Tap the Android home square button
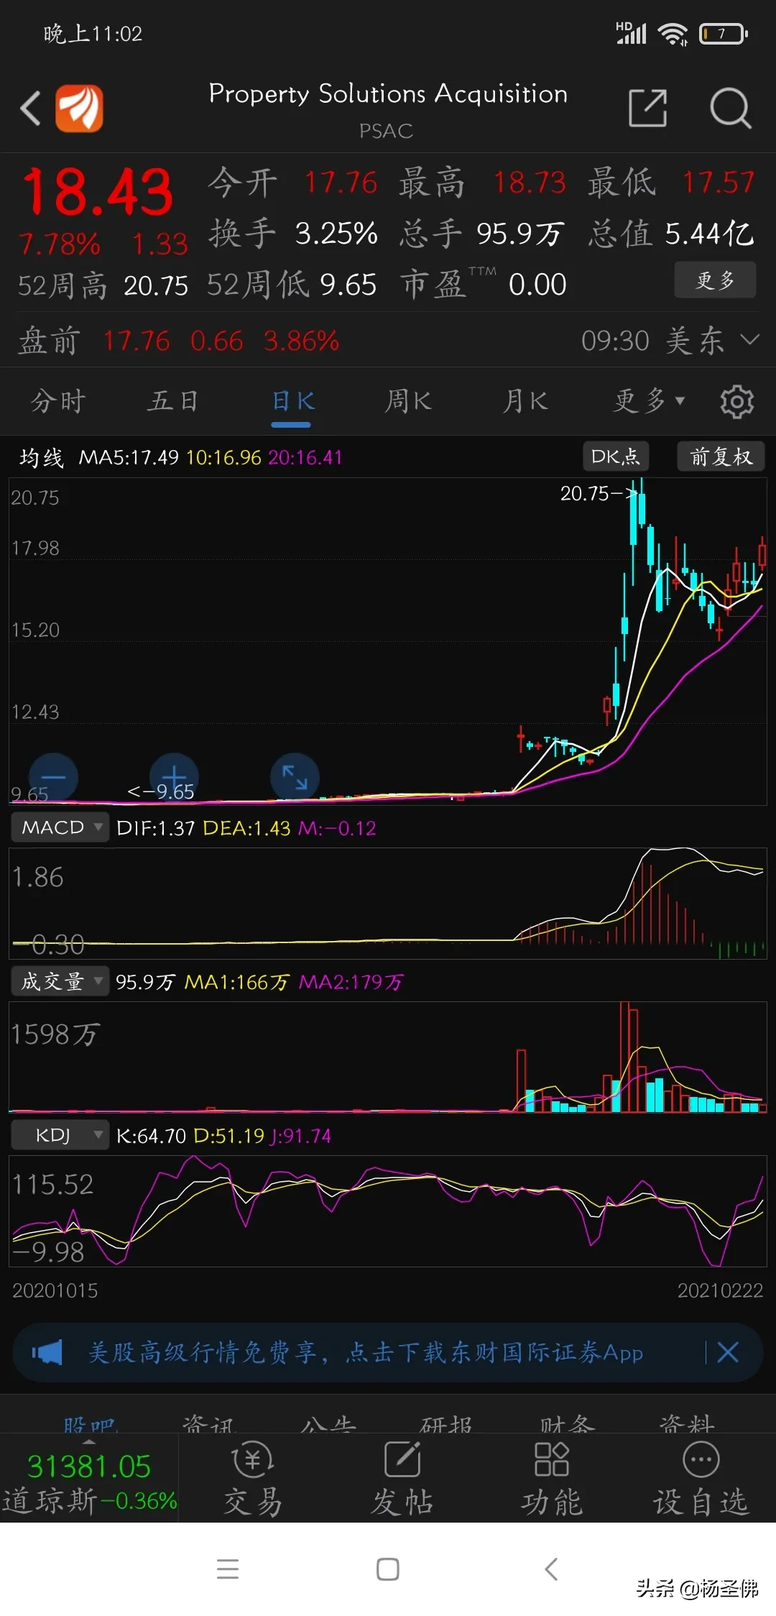This screenshot has width=776, height=1616. 388,1569
